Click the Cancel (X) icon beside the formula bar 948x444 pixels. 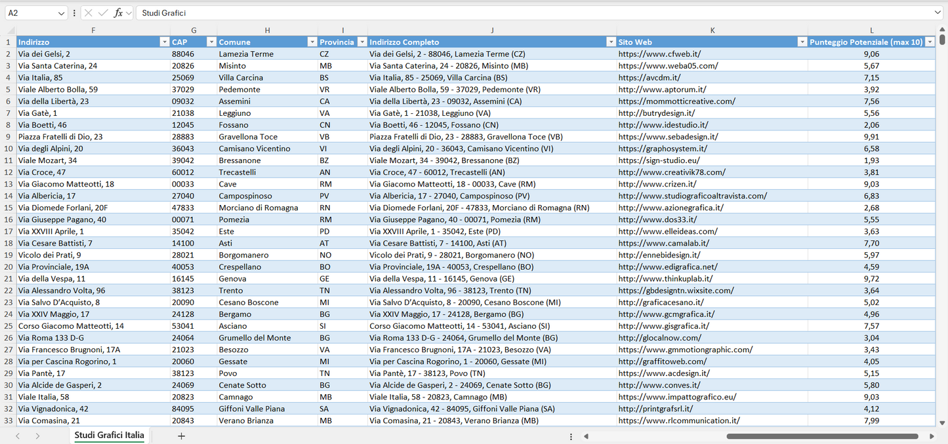[x=89, y=12]
